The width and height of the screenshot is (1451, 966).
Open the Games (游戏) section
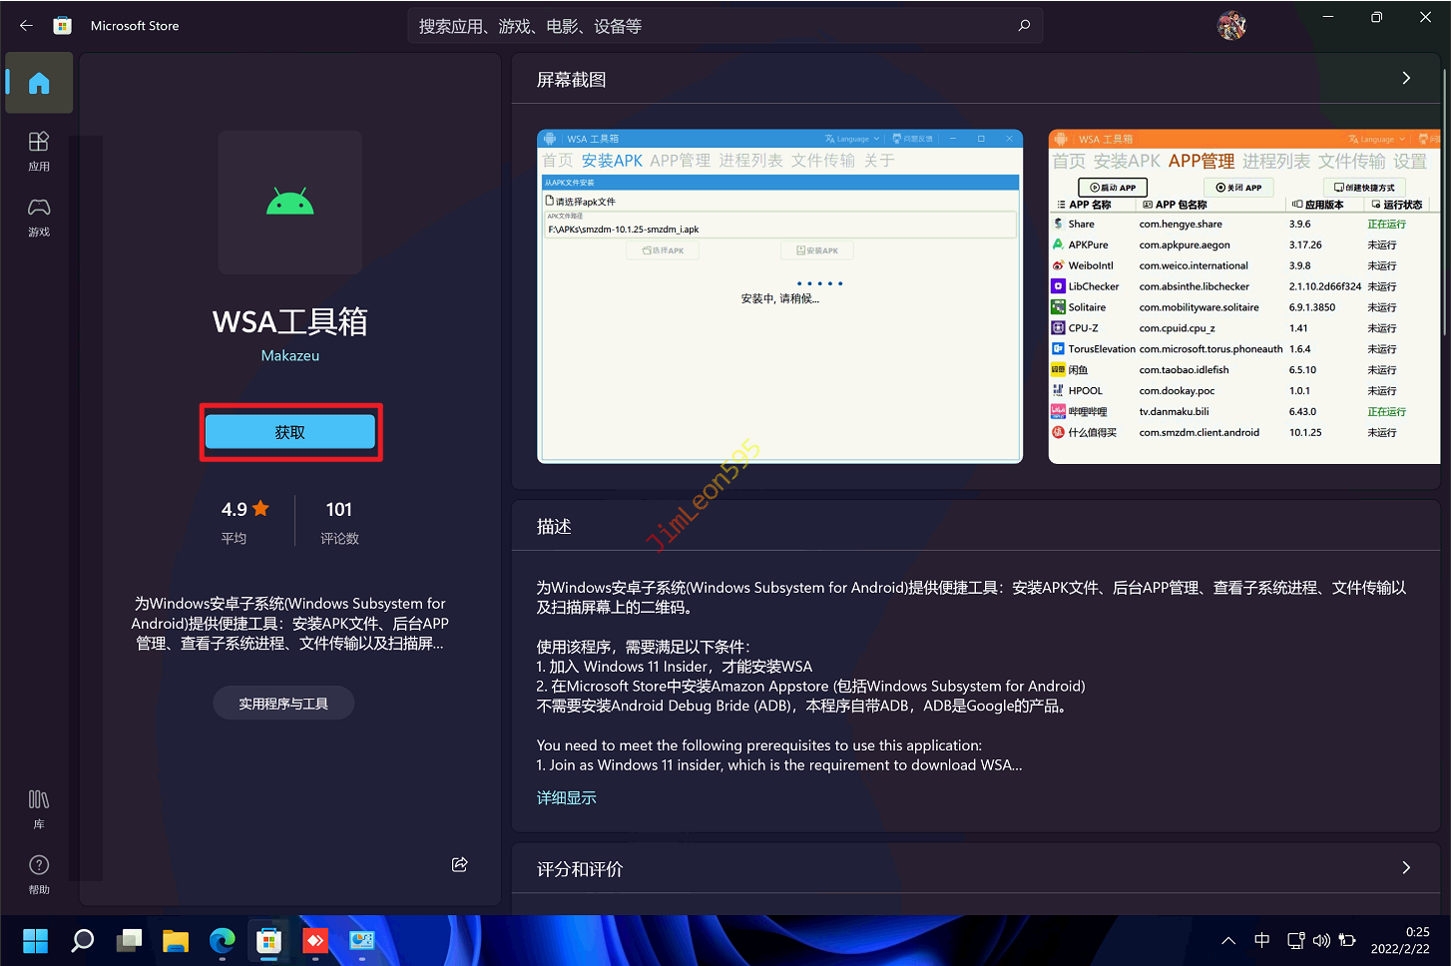(39, 217)
